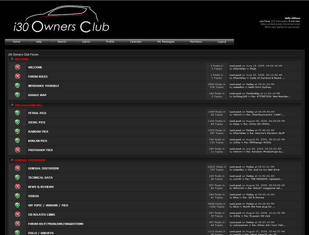The image size is (309, 235).
Task: Click the i30ownersclub Pics category title
Action: point(28,105)
